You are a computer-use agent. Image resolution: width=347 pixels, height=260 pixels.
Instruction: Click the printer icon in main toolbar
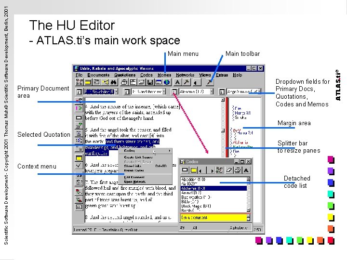(124, 82)
